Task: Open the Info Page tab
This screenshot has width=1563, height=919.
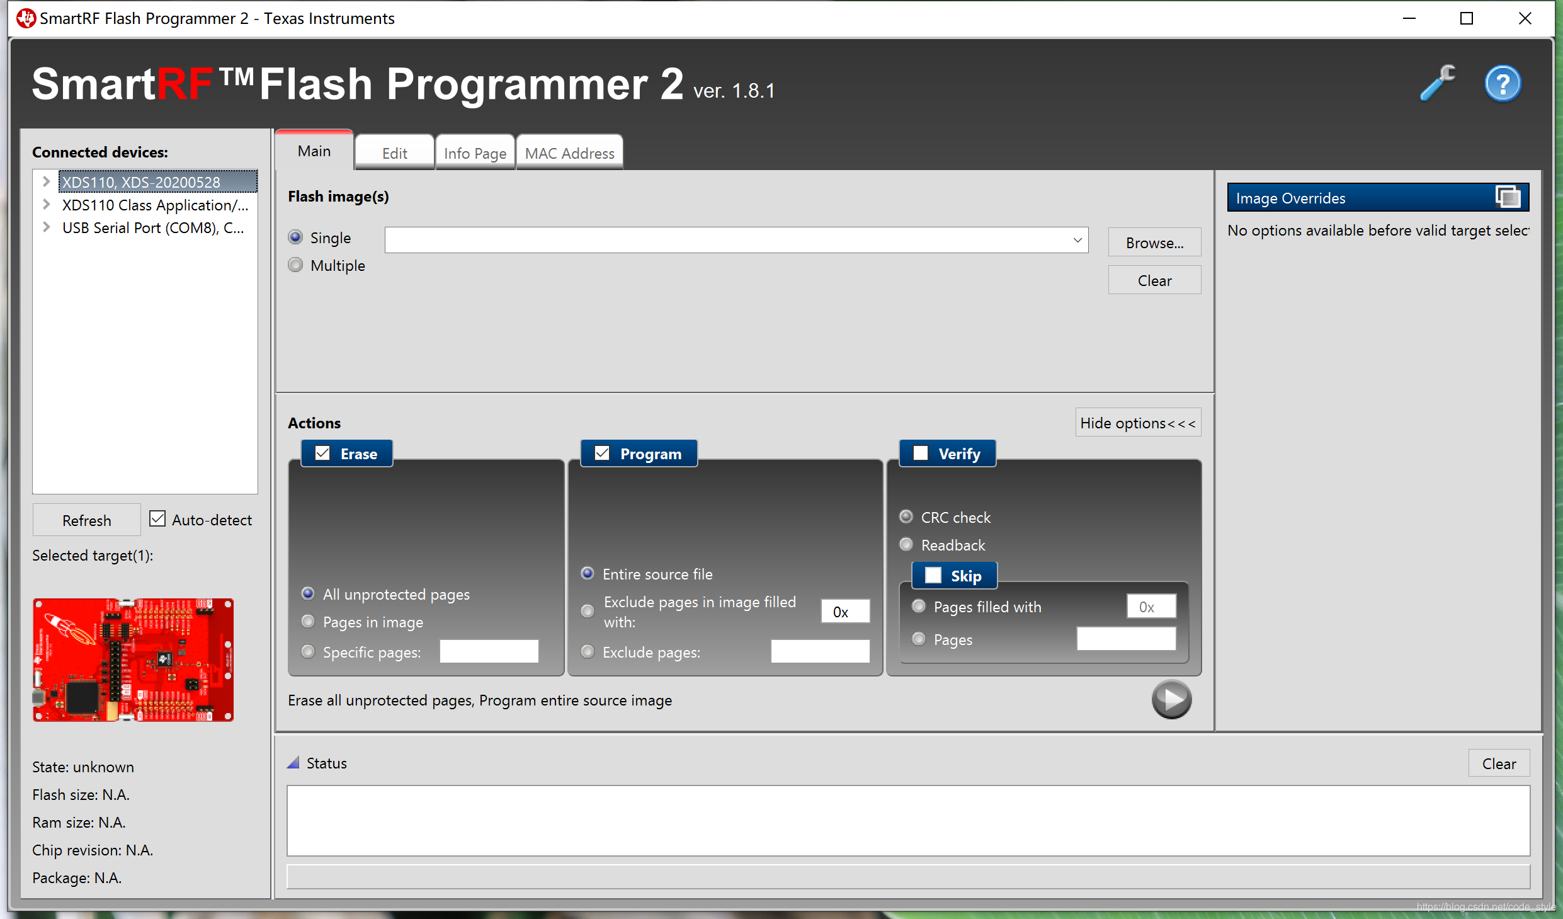Action: 475,153
